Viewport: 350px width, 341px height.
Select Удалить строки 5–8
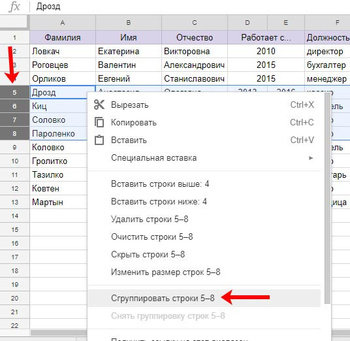[204, 219]
